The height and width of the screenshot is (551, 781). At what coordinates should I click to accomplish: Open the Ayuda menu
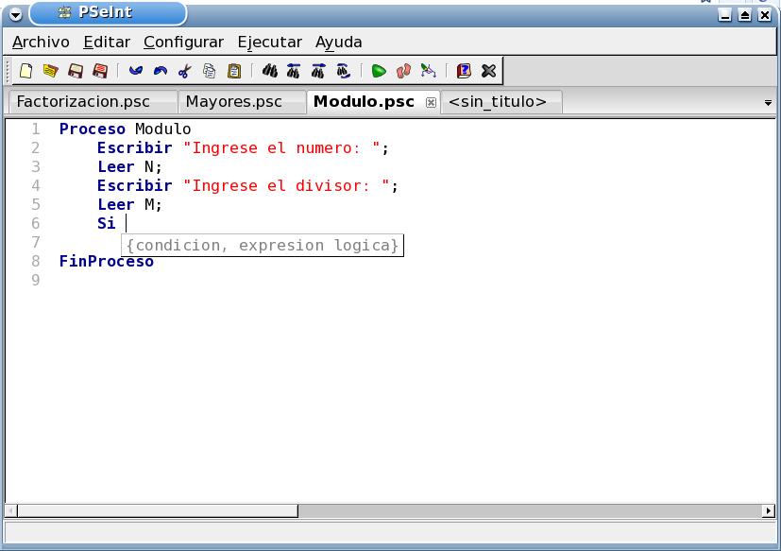(339, 43)
